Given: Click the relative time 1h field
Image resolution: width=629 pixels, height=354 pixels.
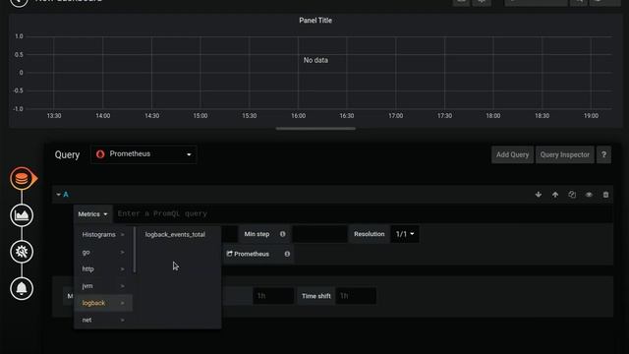Looking at the screenshot, I should (x=273, y=296).
